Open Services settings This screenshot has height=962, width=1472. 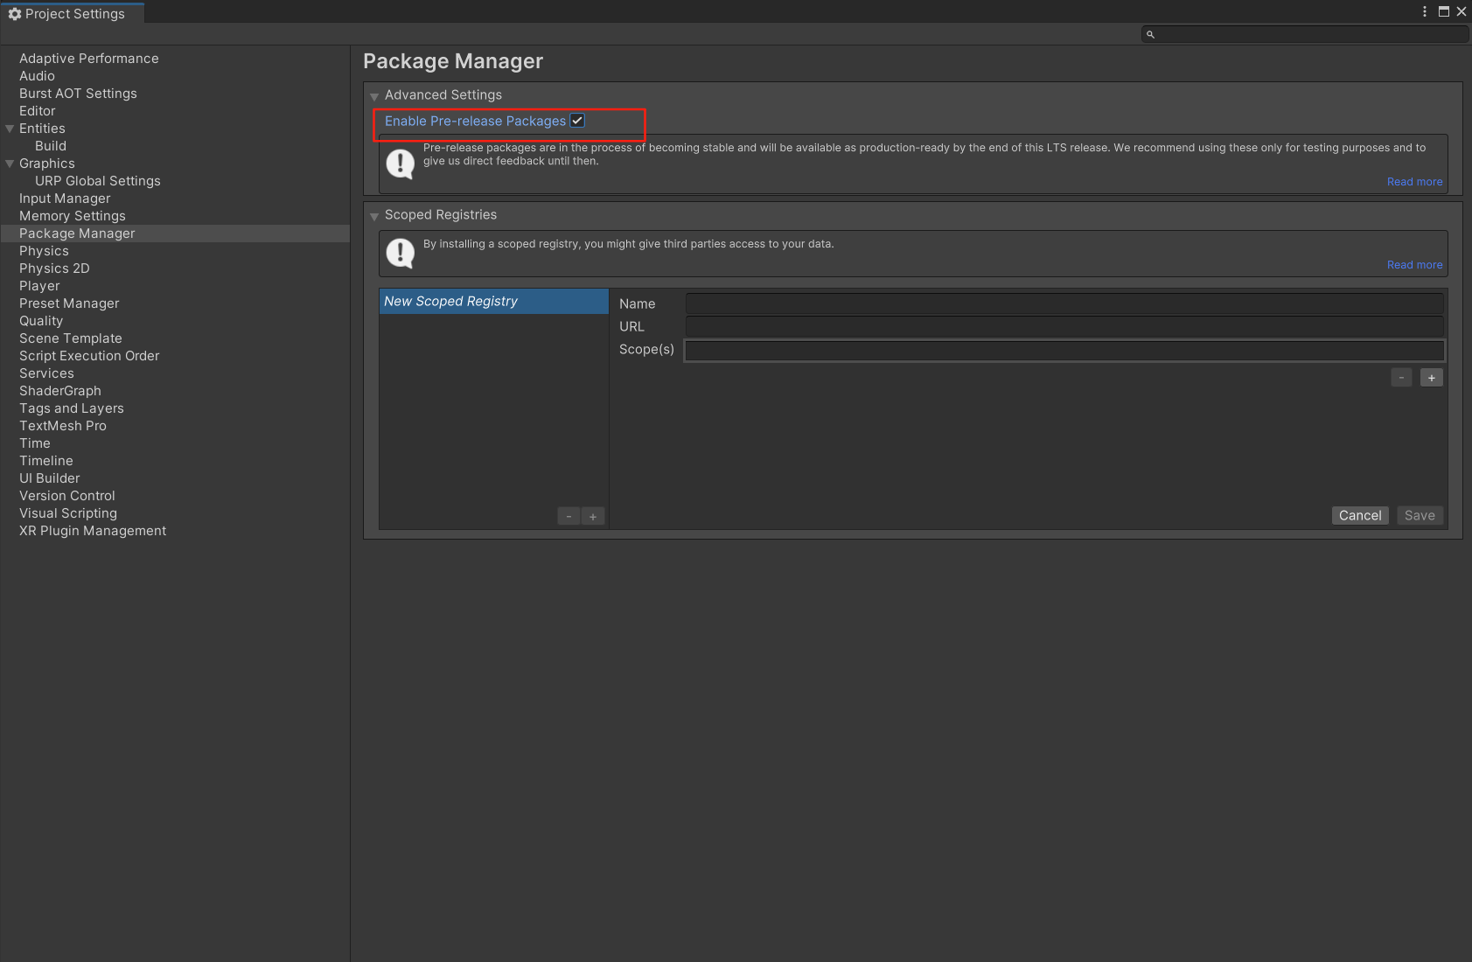tap(46, 373)
